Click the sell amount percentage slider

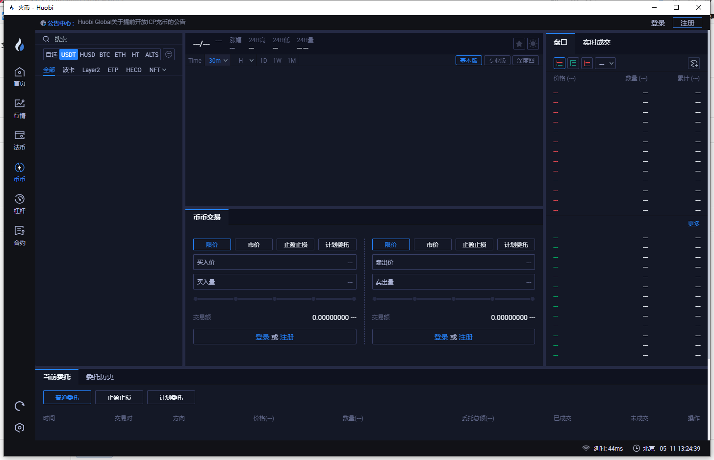click(454, 299)
